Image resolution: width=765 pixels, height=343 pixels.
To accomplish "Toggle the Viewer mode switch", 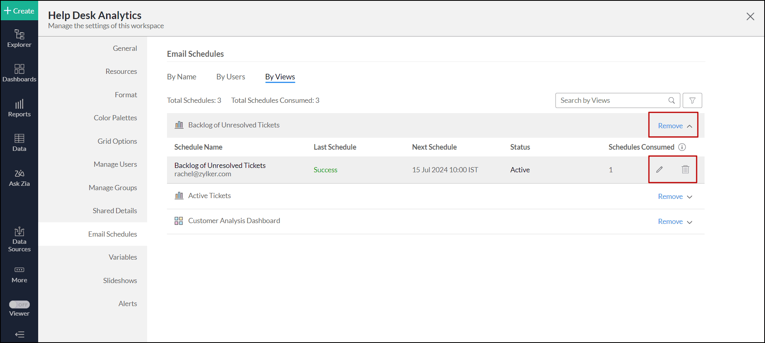I will click(x=19, y=304).
